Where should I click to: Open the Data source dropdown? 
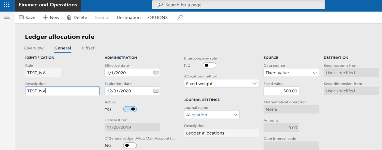(314, 73)
